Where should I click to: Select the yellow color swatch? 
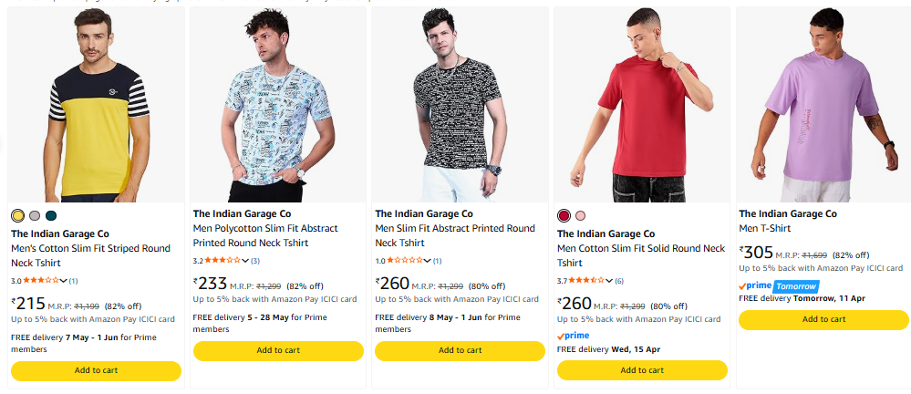(x=18, y=216)
